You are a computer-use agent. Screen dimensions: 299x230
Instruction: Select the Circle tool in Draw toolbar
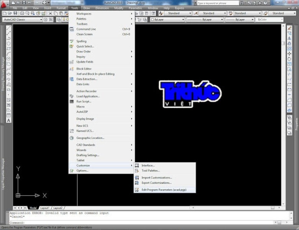8,59
